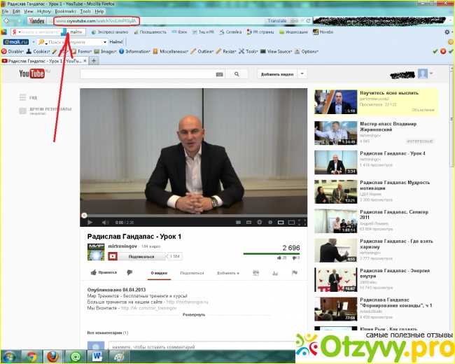Viewport: 455px width, 364px height.
Task: Open Радислав Гандапас - Энергия внутри video
Action: pos(395,273)
